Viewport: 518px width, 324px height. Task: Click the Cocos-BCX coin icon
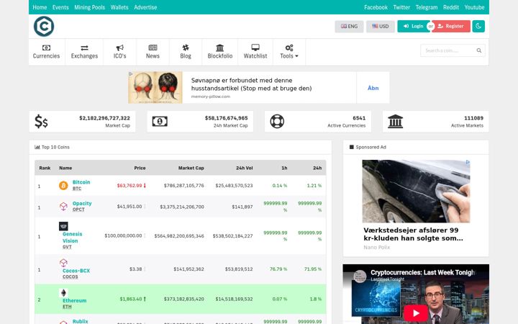pyautogui.click(x=63, y=263)
